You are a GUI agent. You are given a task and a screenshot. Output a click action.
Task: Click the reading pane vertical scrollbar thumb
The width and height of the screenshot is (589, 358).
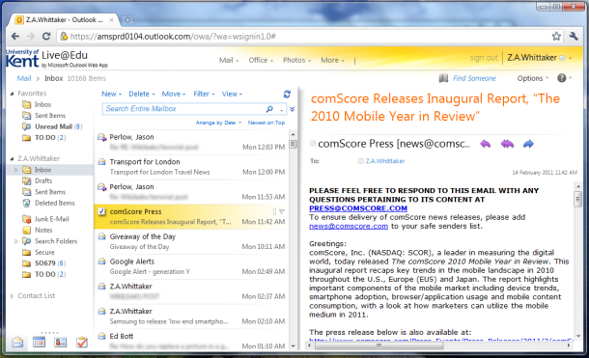point(577,199)
